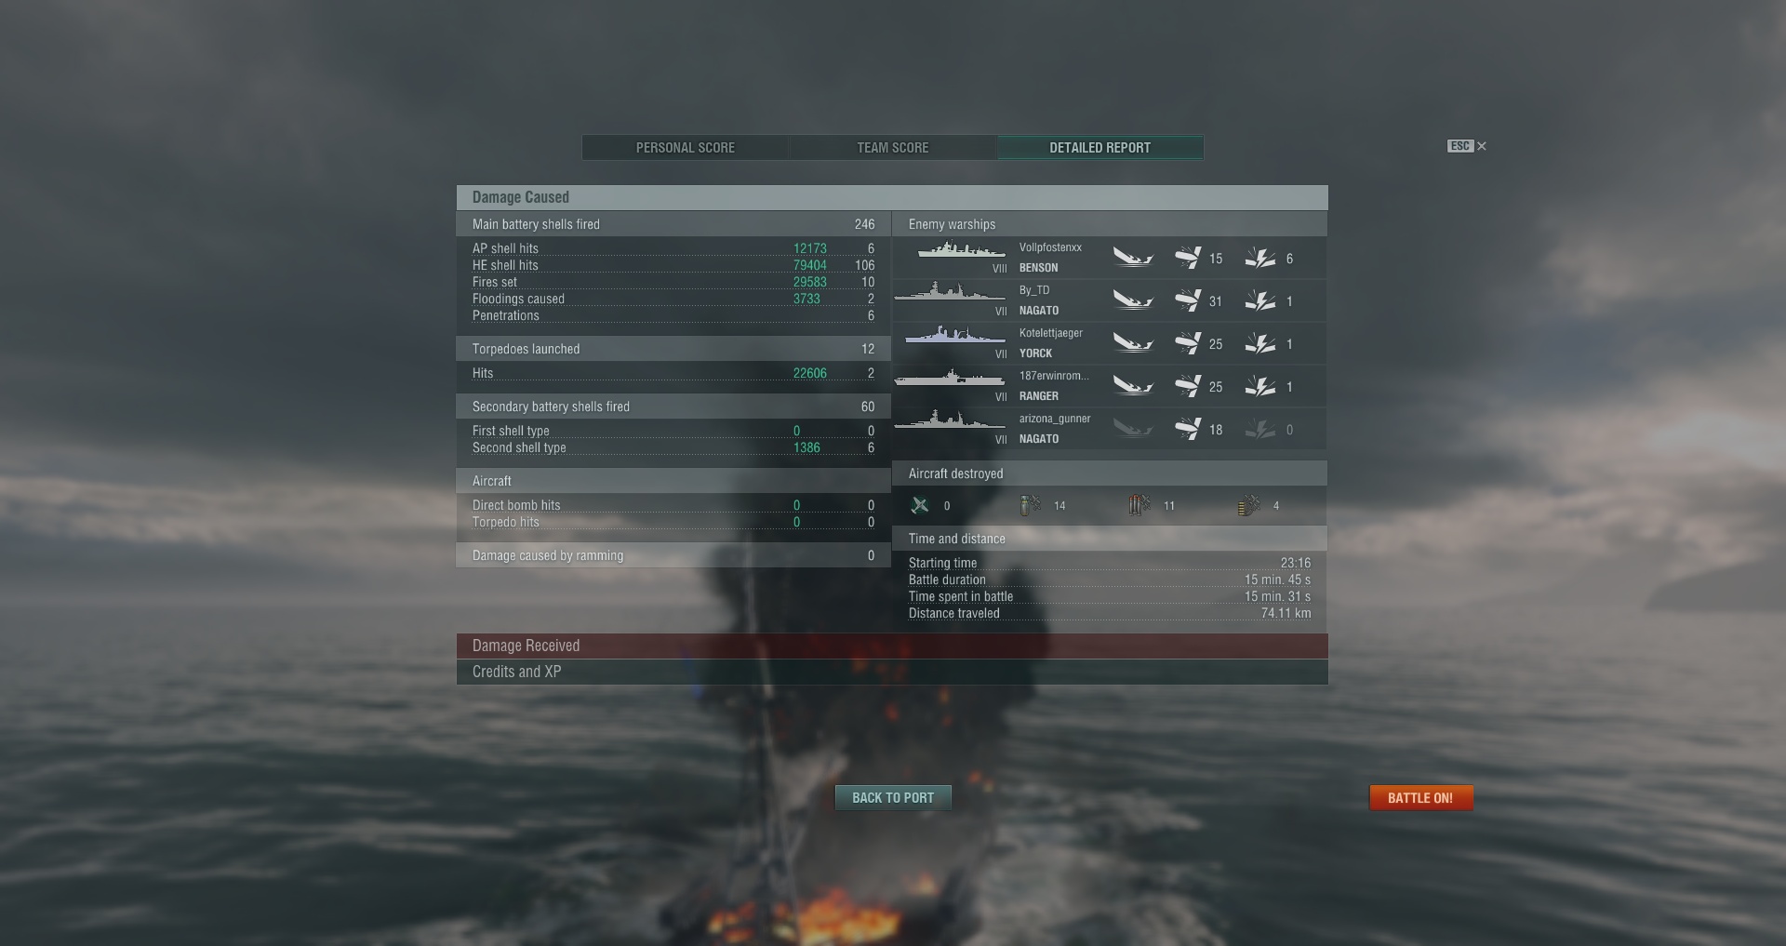1786x946 pixels.
Task: Collapse the Damage Caused section header
Action: (x=892, y=197)
